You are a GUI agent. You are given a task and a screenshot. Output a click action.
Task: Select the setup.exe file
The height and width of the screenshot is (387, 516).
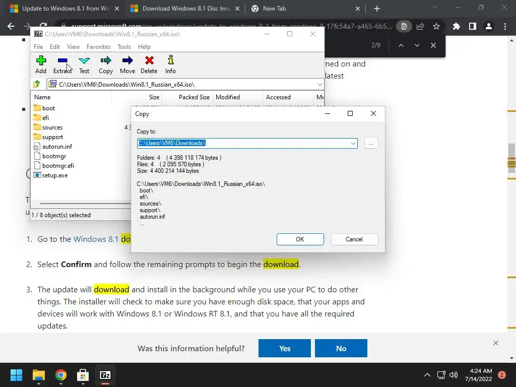coord(54,175)
